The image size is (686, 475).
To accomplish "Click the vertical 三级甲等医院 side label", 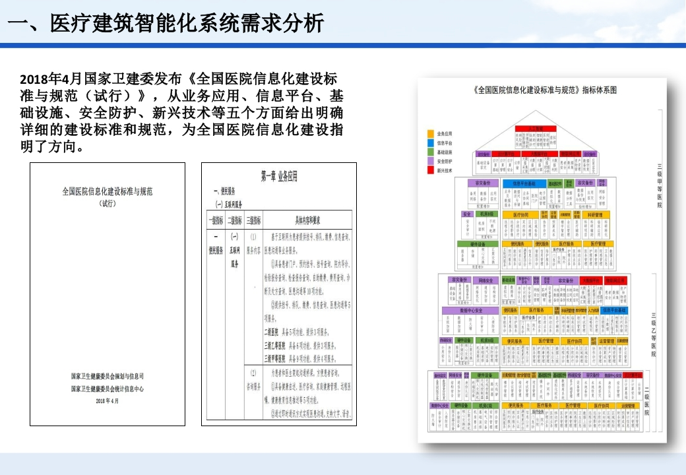I will point(660,186).
